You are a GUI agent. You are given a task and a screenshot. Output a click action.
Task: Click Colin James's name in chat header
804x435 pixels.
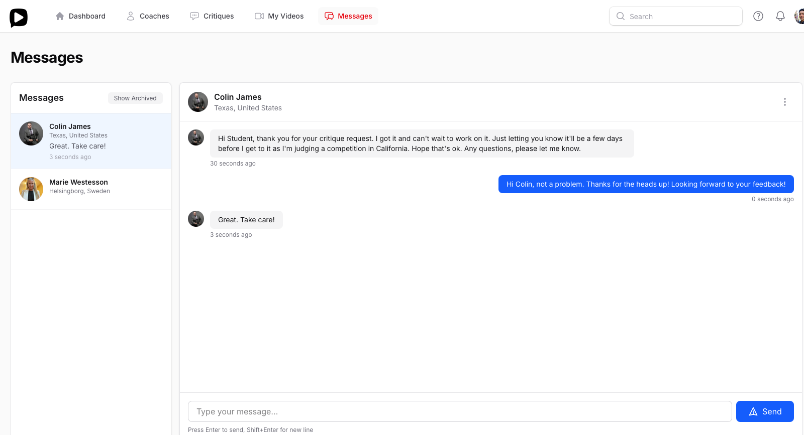pyautogui.click(x=238, y=97)
